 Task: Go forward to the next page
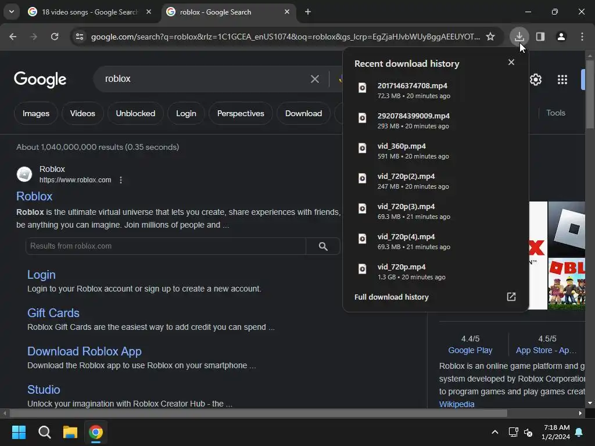[34, 37]
